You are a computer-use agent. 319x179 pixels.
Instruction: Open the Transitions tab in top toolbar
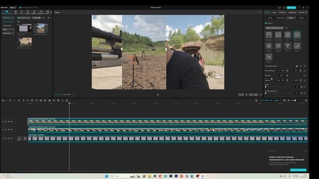pyautogui.click(x=41, y=12)
